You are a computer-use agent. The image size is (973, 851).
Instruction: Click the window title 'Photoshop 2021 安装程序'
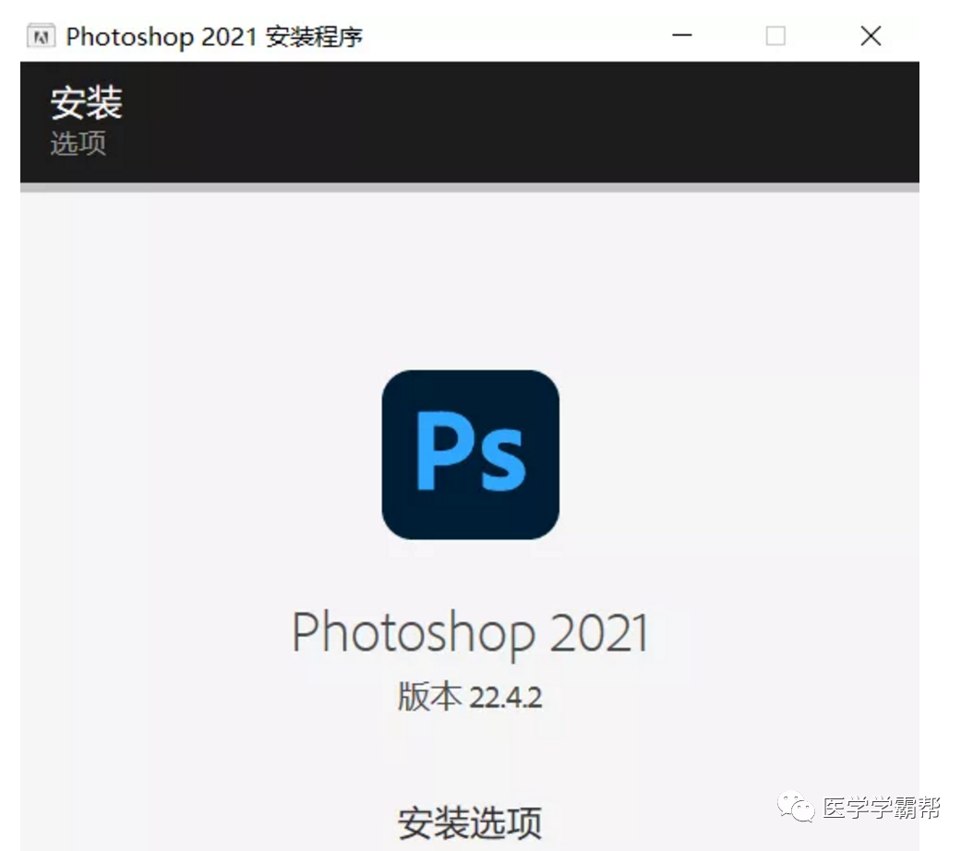coord(214,37)
